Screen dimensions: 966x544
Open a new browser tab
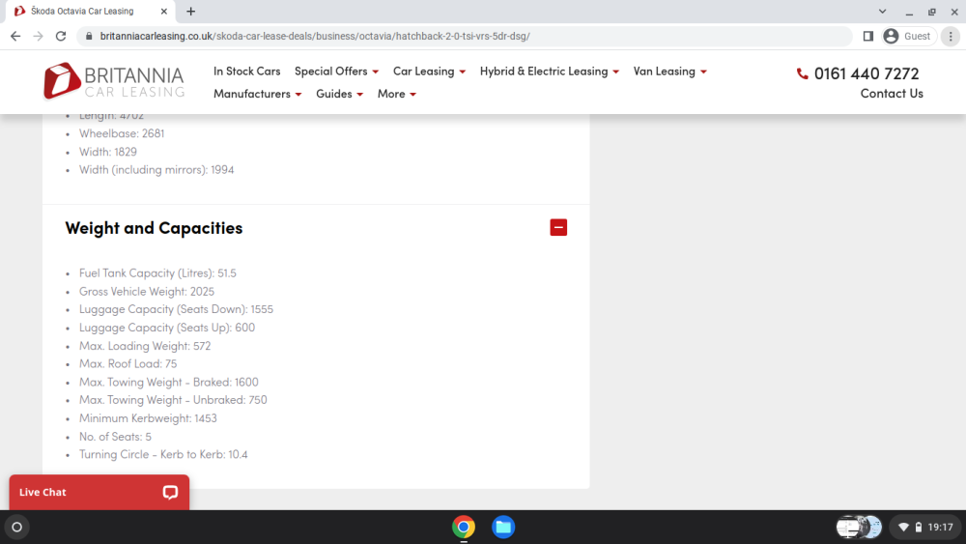[x=191, y=11]
